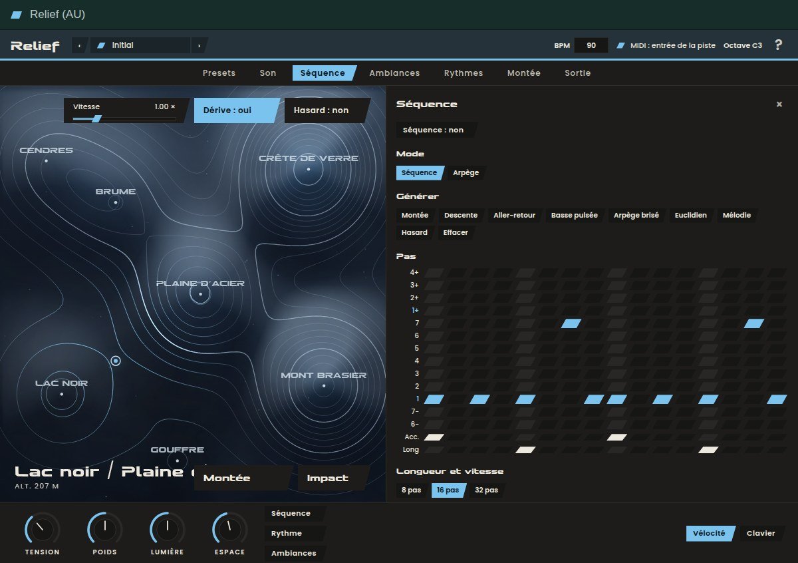Expand the Ambiances section in bottom bar
798x563 pixels.
click(x=296, y=553)
